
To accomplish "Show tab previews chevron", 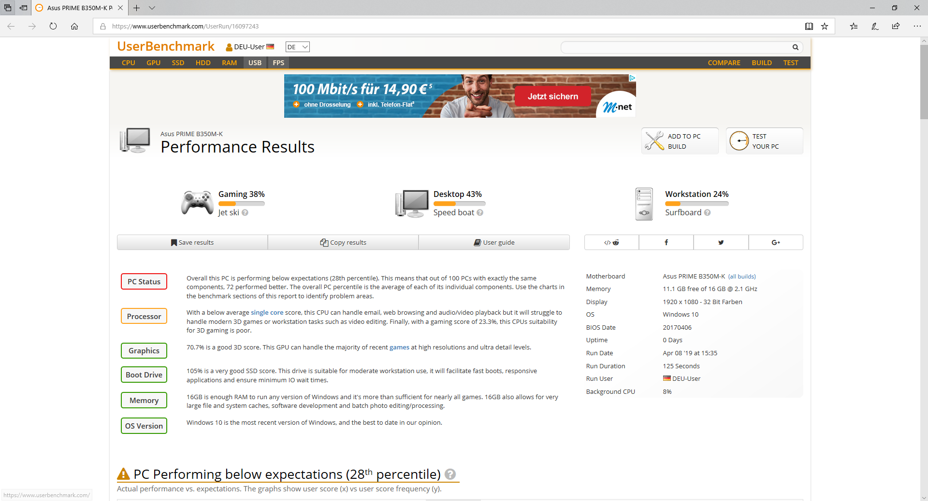I will tap(152, 8).
